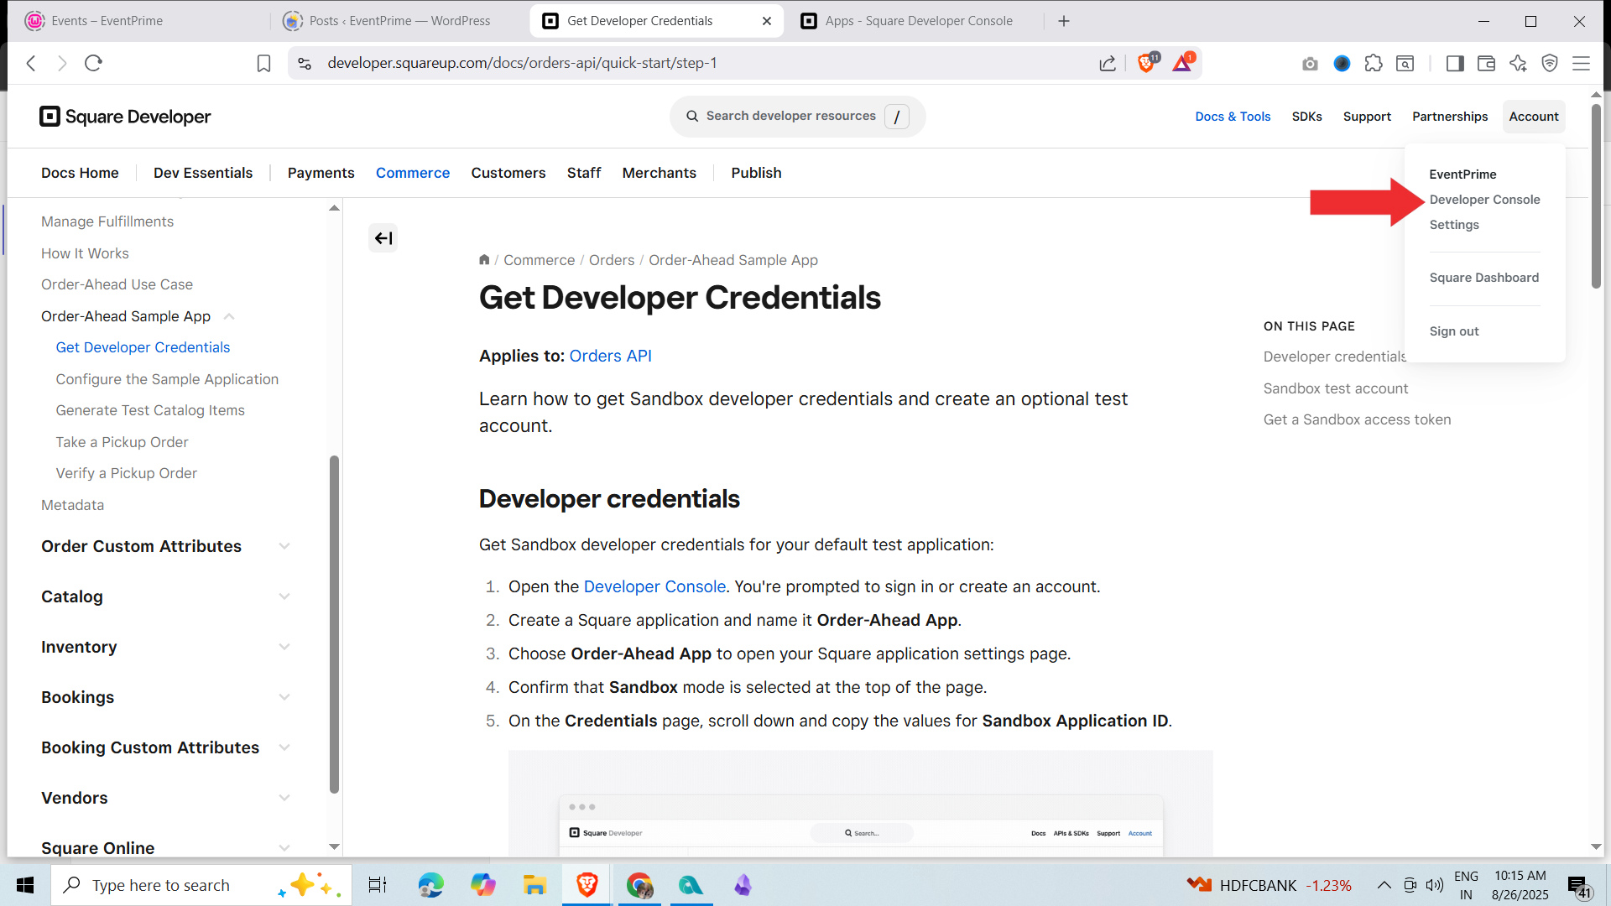Open browser extensions puzzle icon
This screenshot has height=906, width=1611.
pos(1374,64)
